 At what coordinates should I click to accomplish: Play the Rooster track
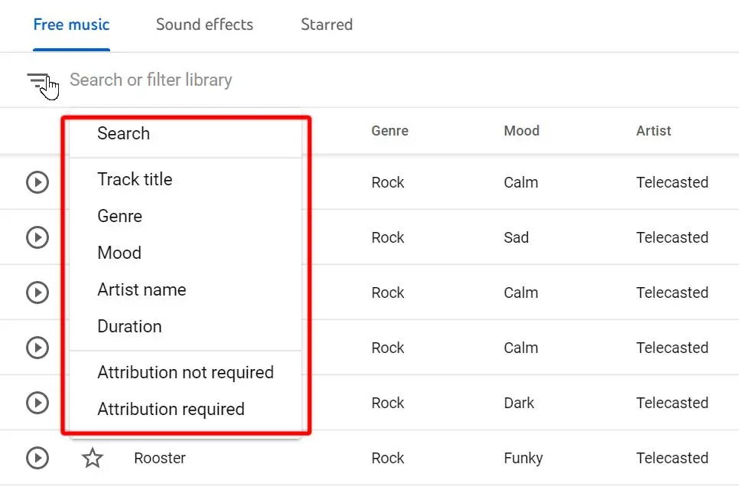coord(37,457)
